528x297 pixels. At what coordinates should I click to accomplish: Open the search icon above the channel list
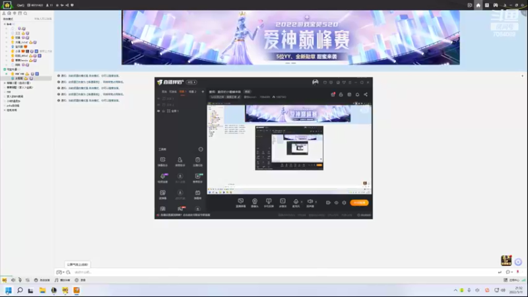[x=25, y=13]
